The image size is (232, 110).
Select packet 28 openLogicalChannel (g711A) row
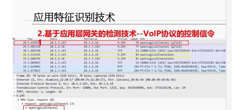point(119,43)
